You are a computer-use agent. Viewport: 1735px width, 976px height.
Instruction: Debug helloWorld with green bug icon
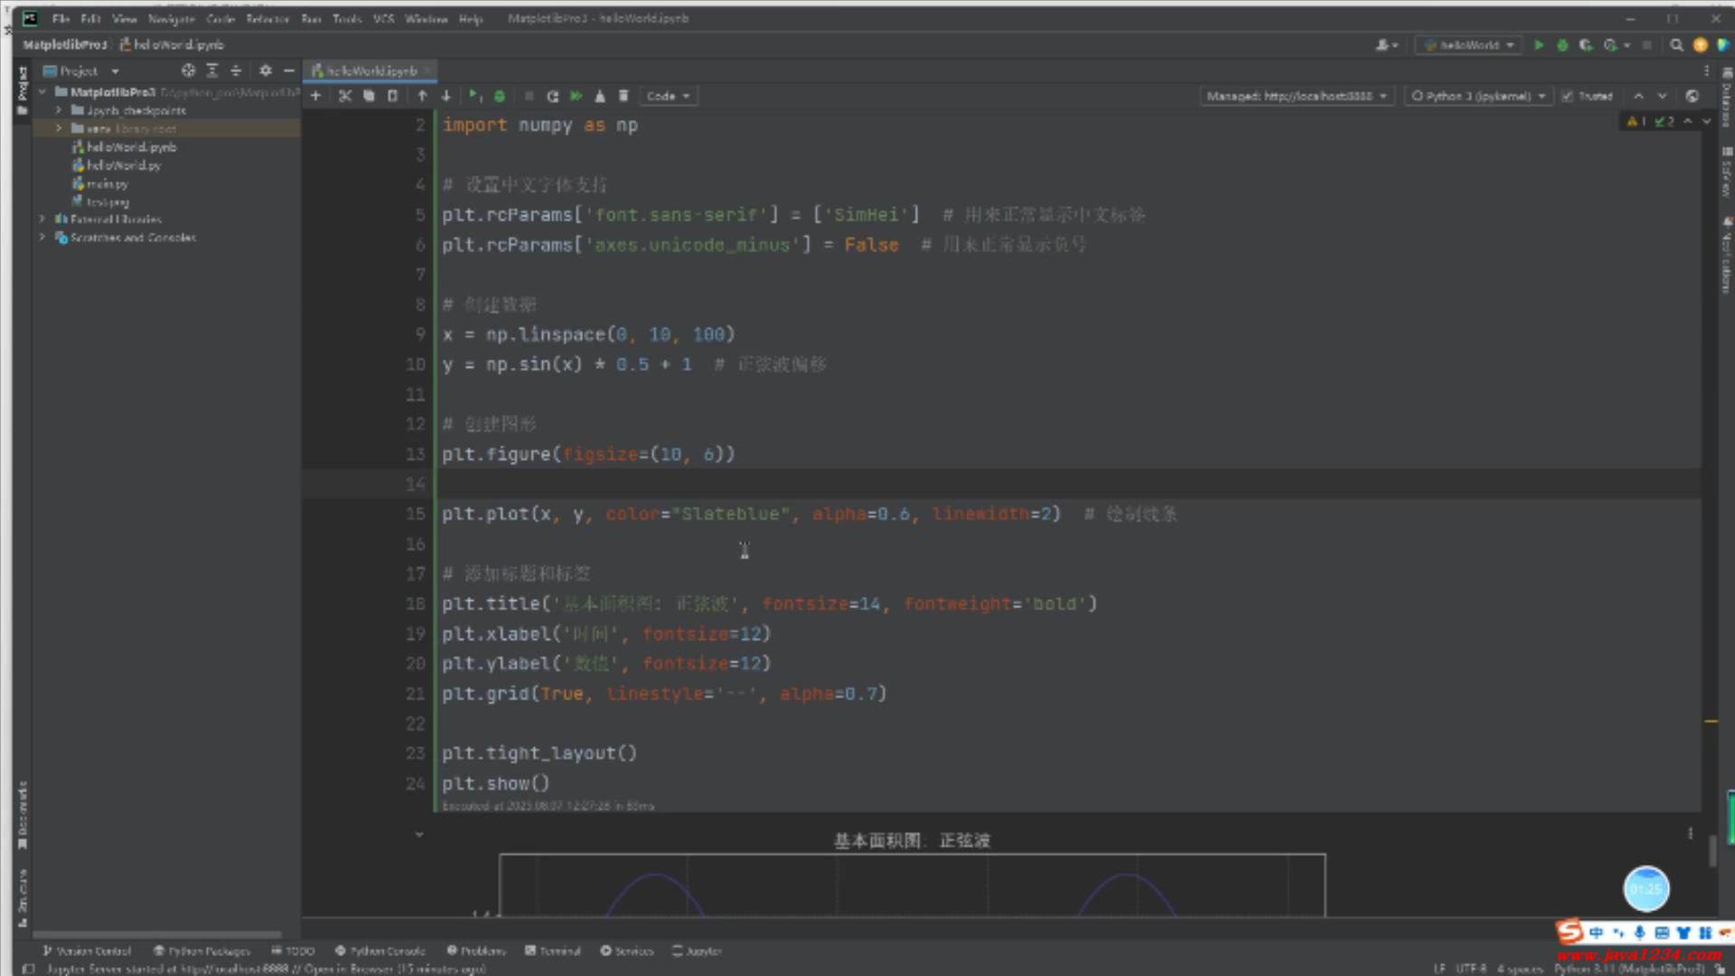pos(1562,45)
